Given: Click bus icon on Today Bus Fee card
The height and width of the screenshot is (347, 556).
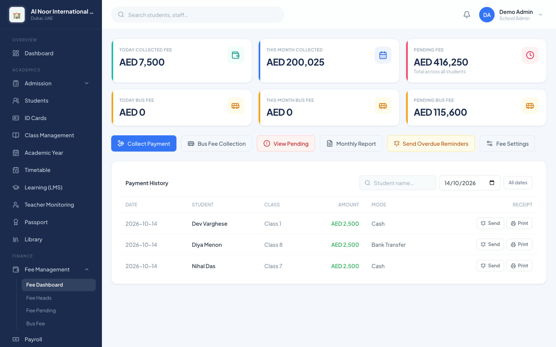Looking at the screenshot, I should pyautogui.click(x=236, y=106).
